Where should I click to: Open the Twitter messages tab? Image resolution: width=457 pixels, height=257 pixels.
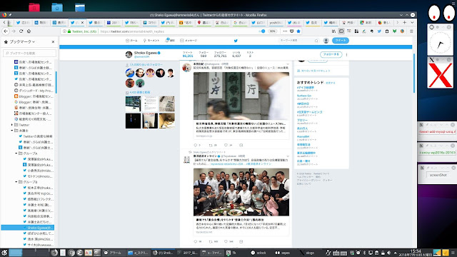pos(189,41)
